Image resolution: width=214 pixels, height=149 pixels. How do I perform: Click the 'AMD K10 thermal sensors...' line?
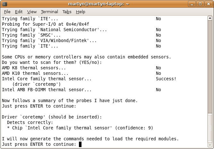35,73
